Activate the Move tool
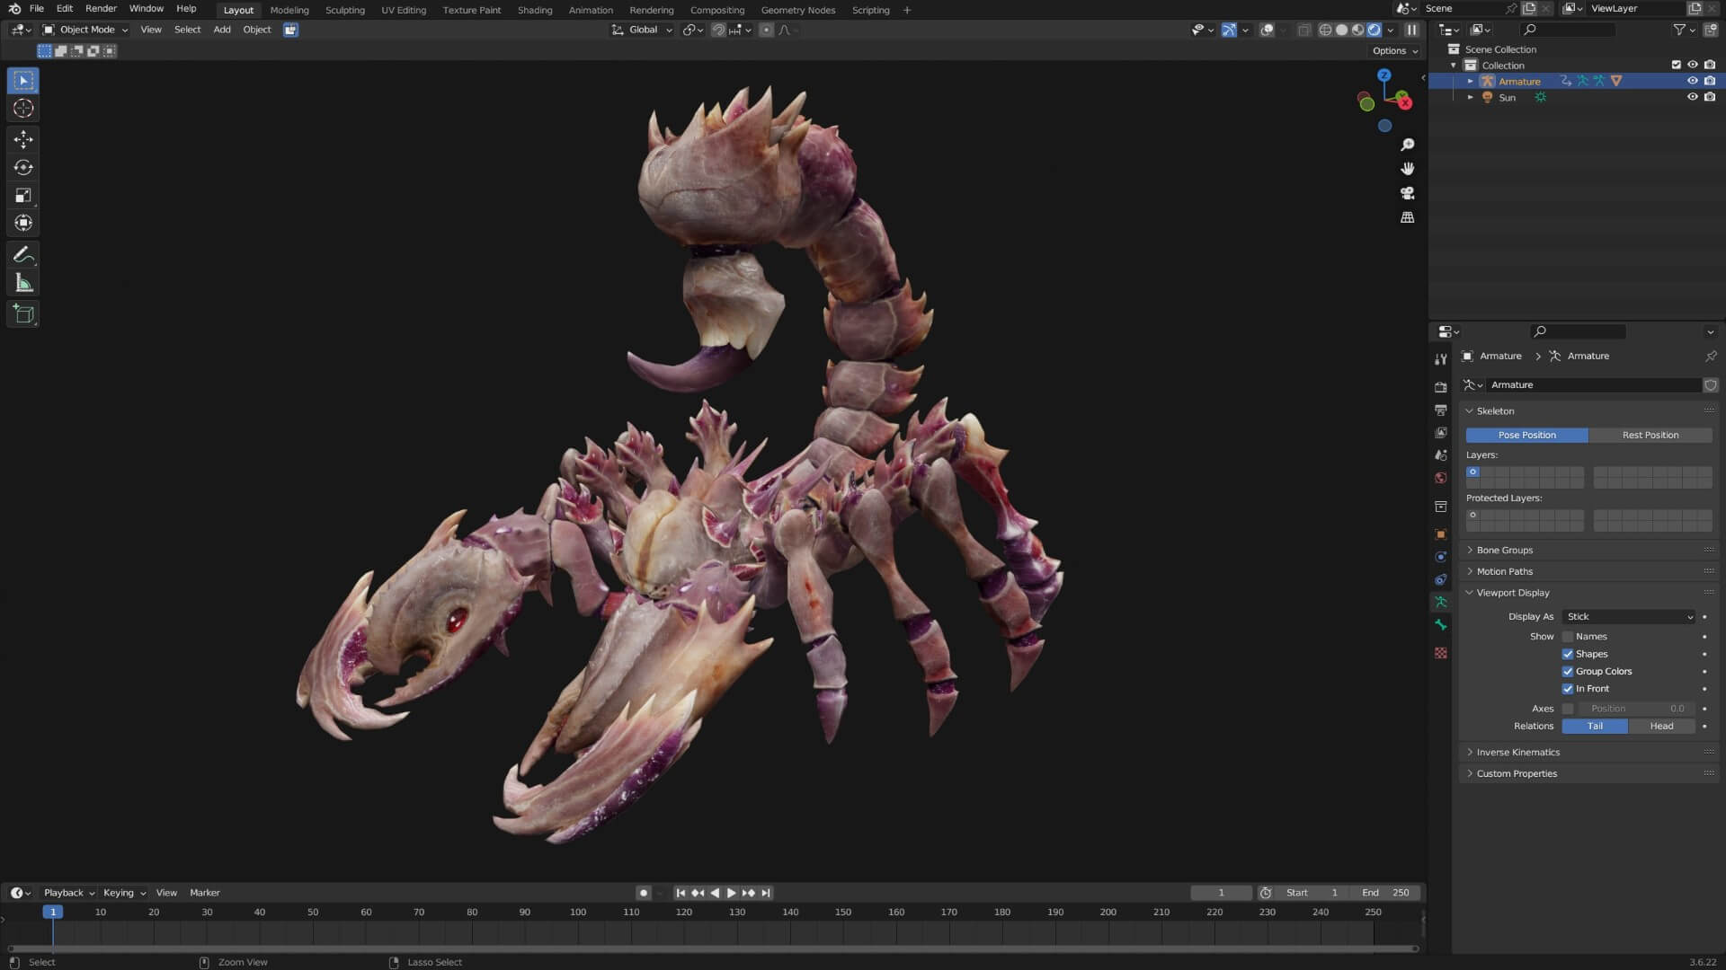Image resolution: width=1726 pixels, height=970 pixels. tap(23, 139)
